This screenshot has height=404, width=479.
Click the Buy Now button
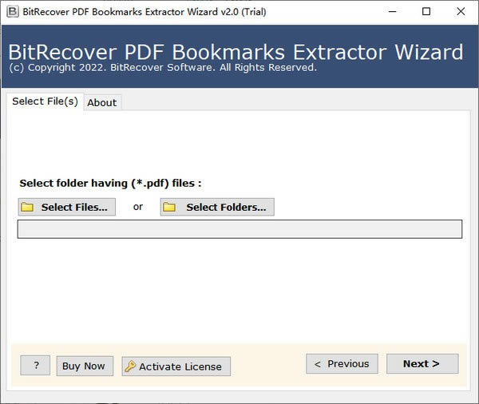(84, 366)
